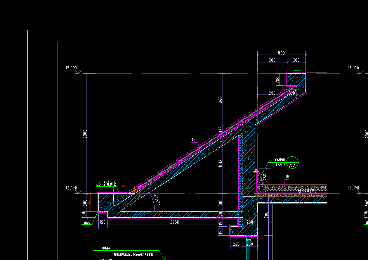This screenshot has height=260, width=368.
Task: Select the yellow marker at the flashing top
Action: click(256, 172)
